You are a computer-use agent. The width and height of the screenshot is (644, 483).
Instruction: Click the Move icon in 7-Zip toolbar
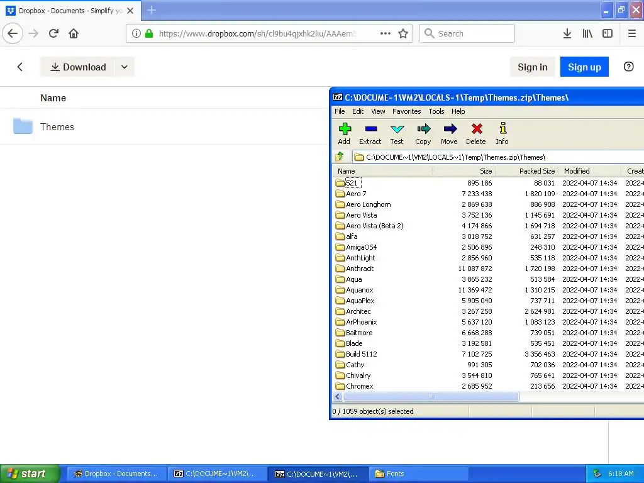450,129
